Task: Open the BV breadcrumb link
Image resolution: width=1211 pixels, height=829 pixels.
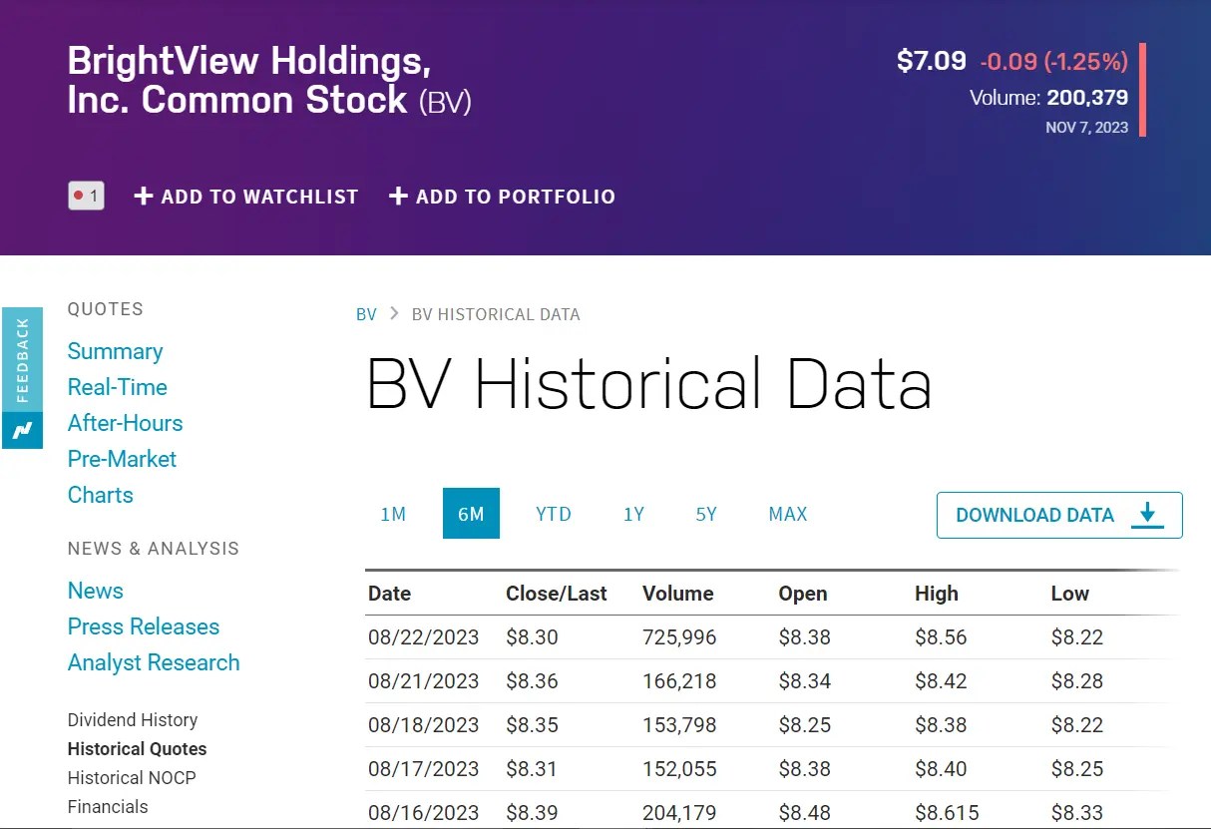Action: pos(366,314)
